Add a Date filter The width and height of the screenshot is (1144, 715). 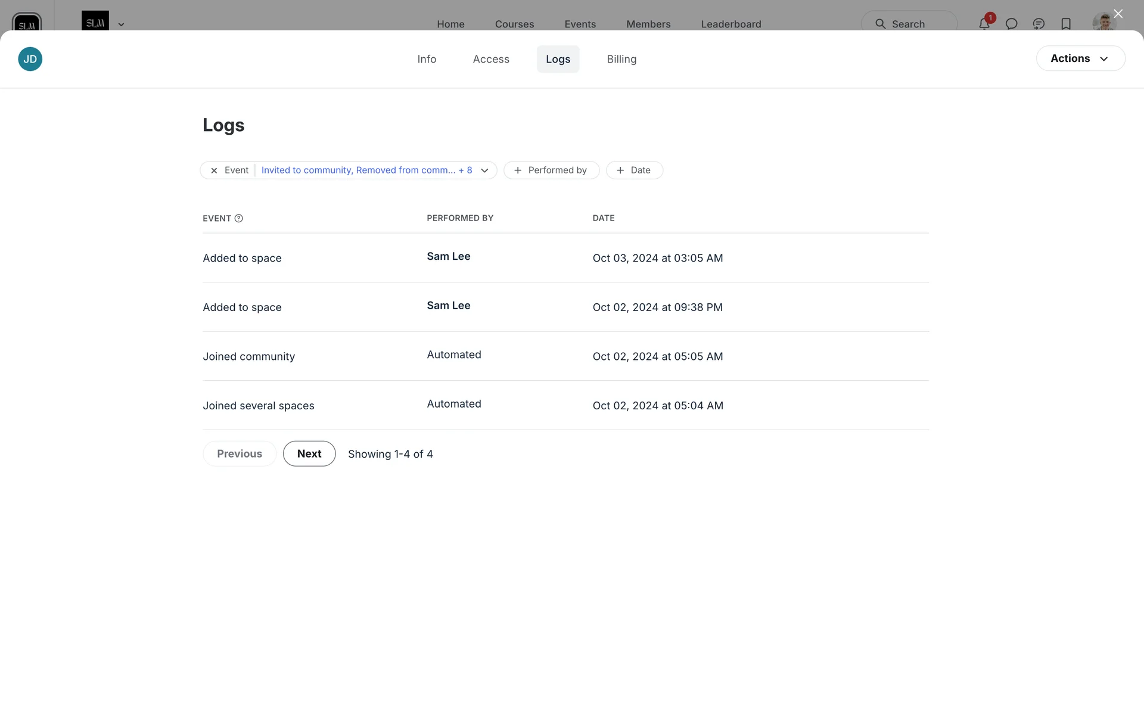pyautogui.click(x=634, y=170)
